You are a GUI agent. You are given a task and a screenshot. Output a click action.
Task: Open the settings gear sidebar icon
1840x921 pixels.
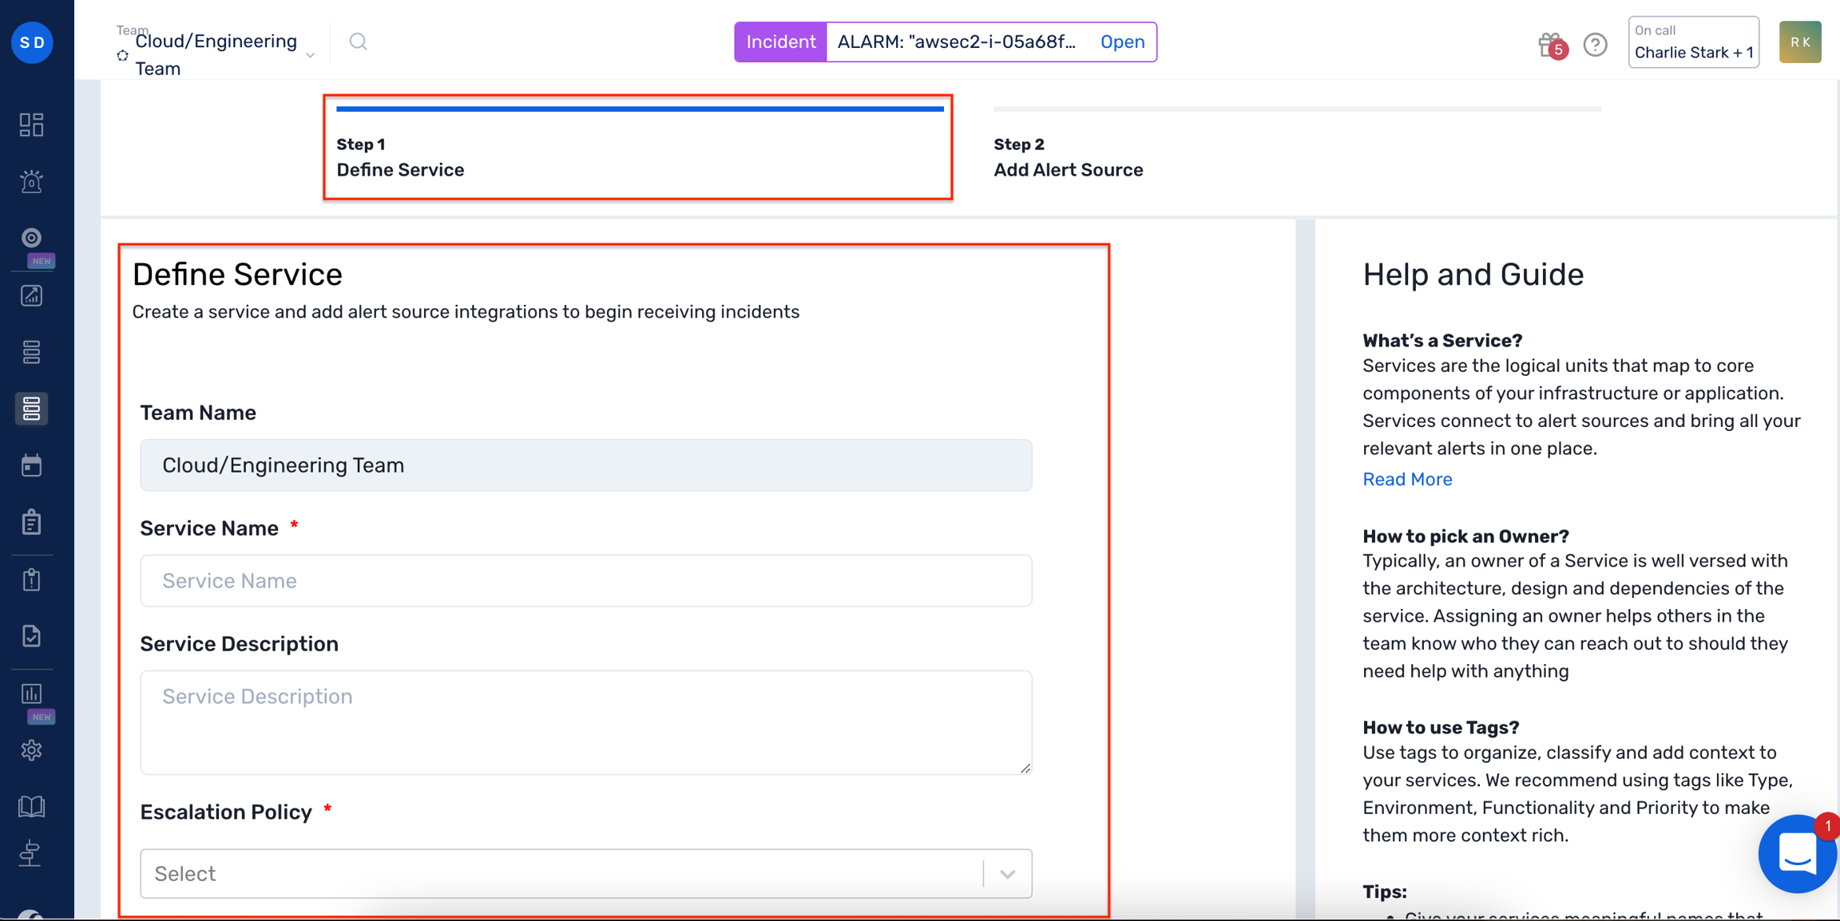tap(31, 750)
